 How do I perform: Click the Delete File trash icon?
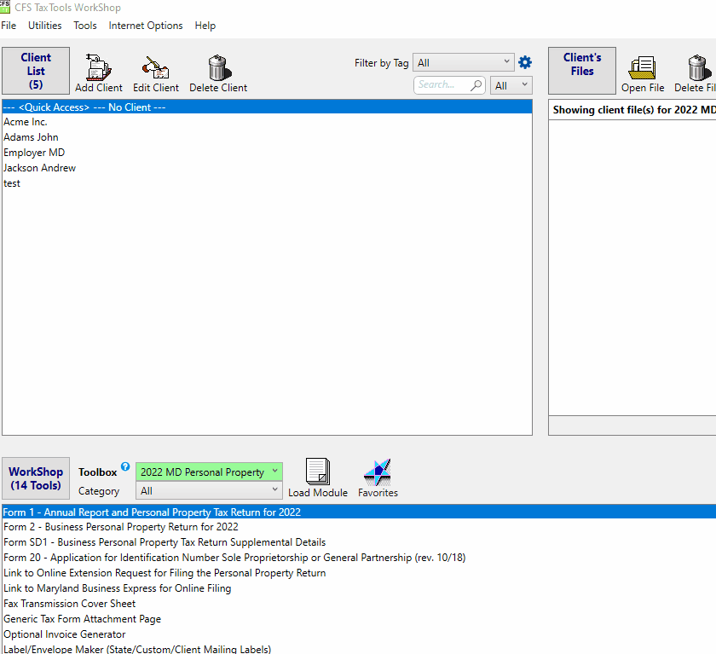[699, 67]
